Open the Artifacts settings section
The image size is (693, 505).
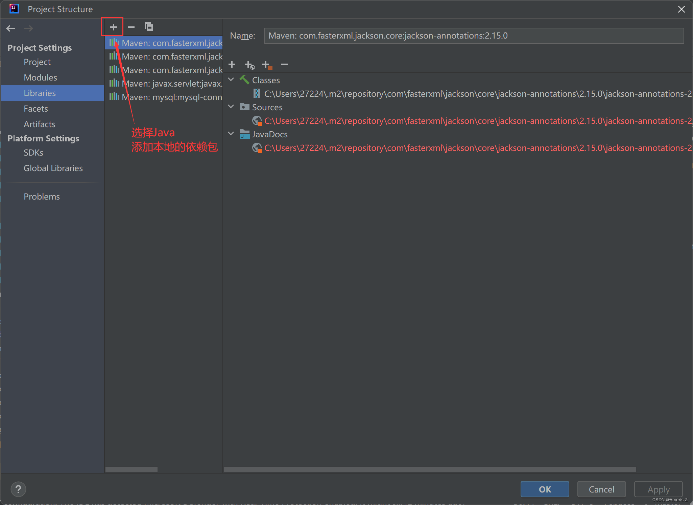40,124
